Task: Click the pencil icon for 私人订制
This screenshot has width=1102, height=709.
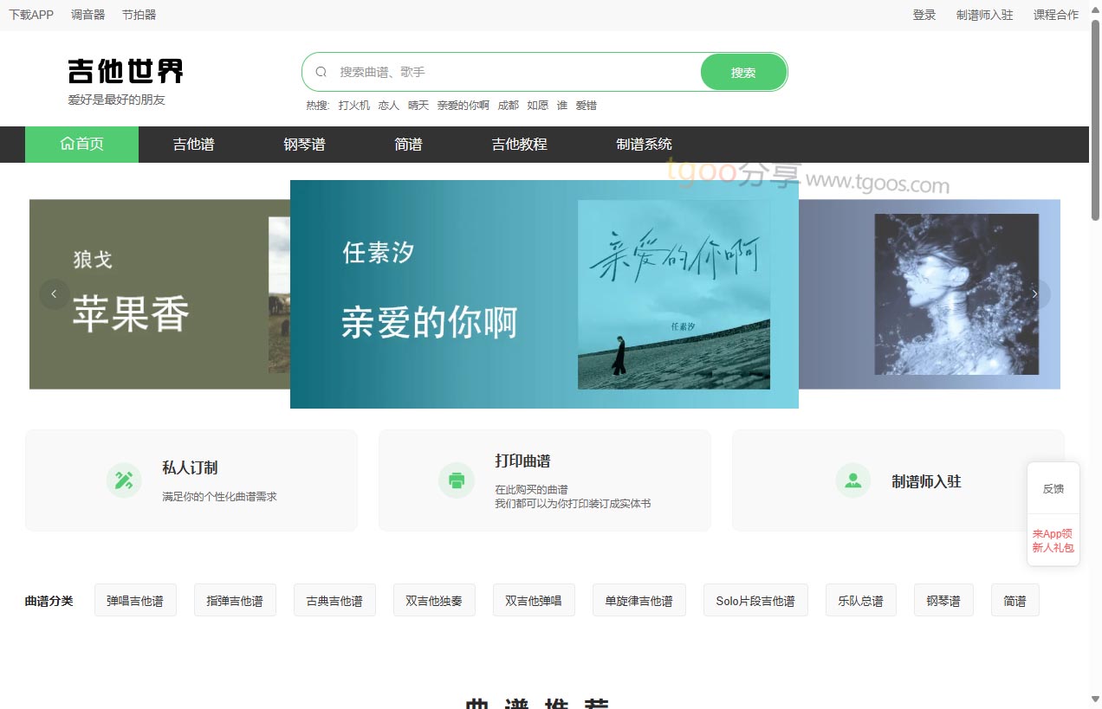Action: [x=124, y=480]
